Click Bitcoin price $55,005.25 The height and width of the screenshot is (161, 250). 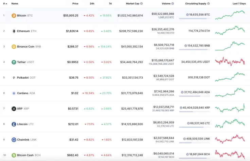tap(71, 16)
